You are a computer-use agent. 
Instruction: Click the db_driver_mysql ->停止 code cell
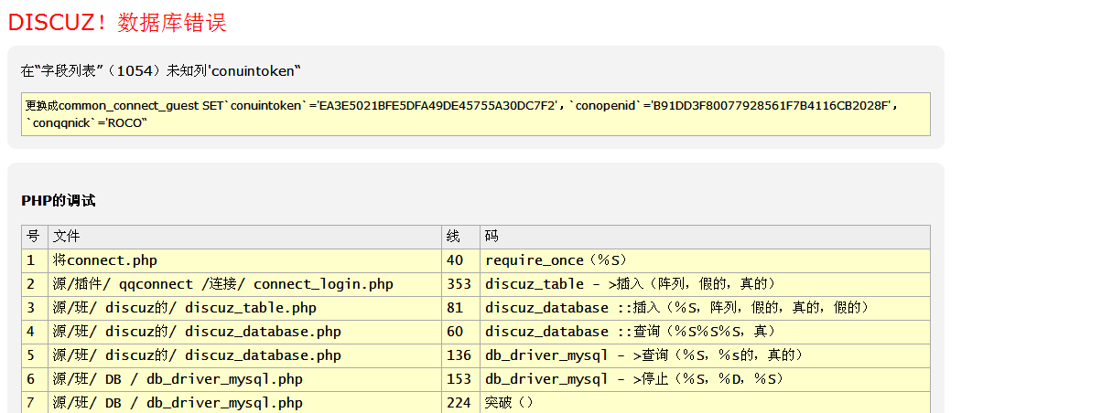pos(633,379)
